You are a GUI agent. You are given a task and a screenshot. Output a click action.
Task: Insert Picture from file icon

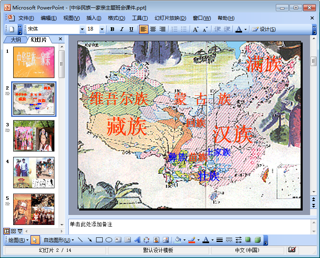pos(166,240)
